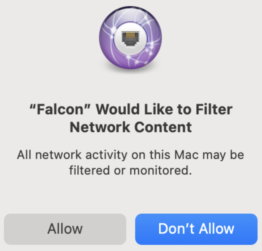The image size is (262, 251).
Task: Click the Allow button
Action: click(x=65, y=229)
